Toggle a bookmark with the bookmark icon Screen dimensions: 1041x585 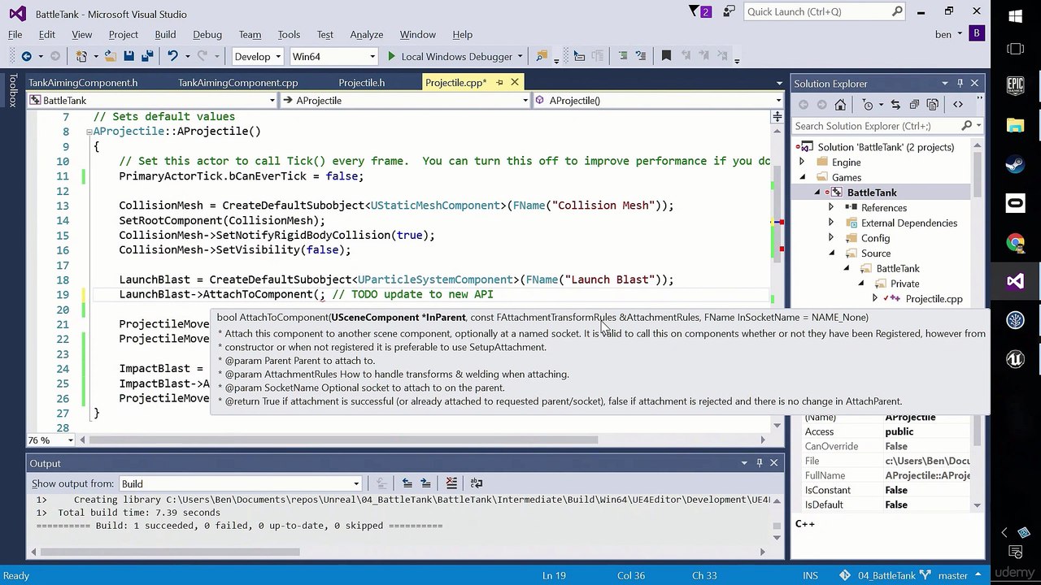point(666,56)
